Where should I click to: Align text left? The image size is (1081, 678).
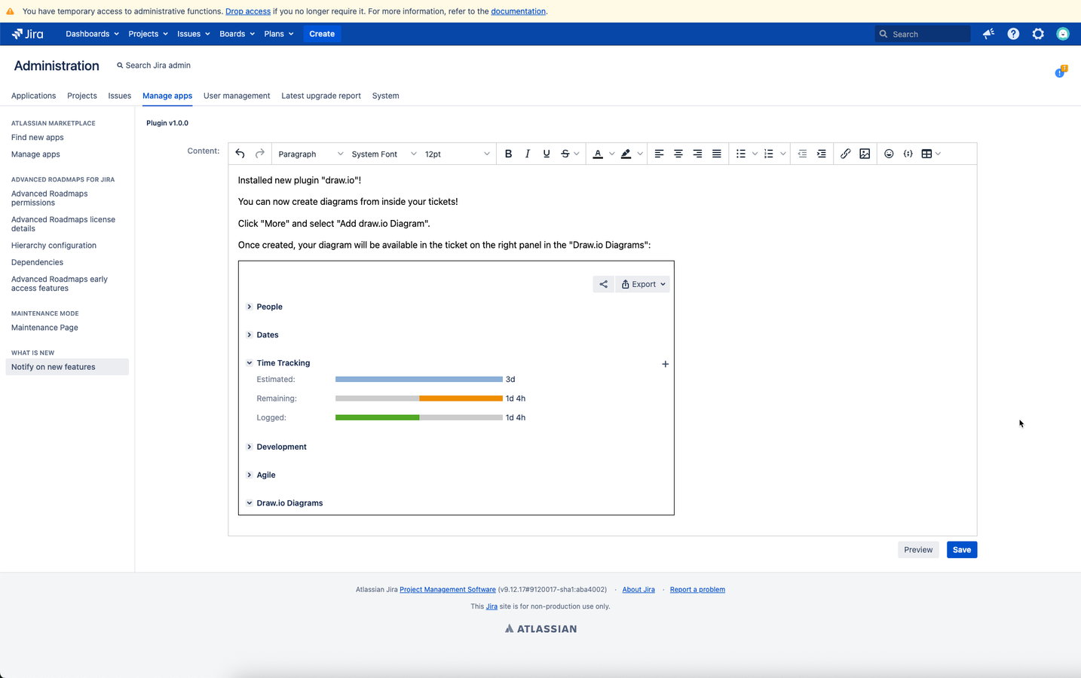pyautogui.click(x=659, y=154)
